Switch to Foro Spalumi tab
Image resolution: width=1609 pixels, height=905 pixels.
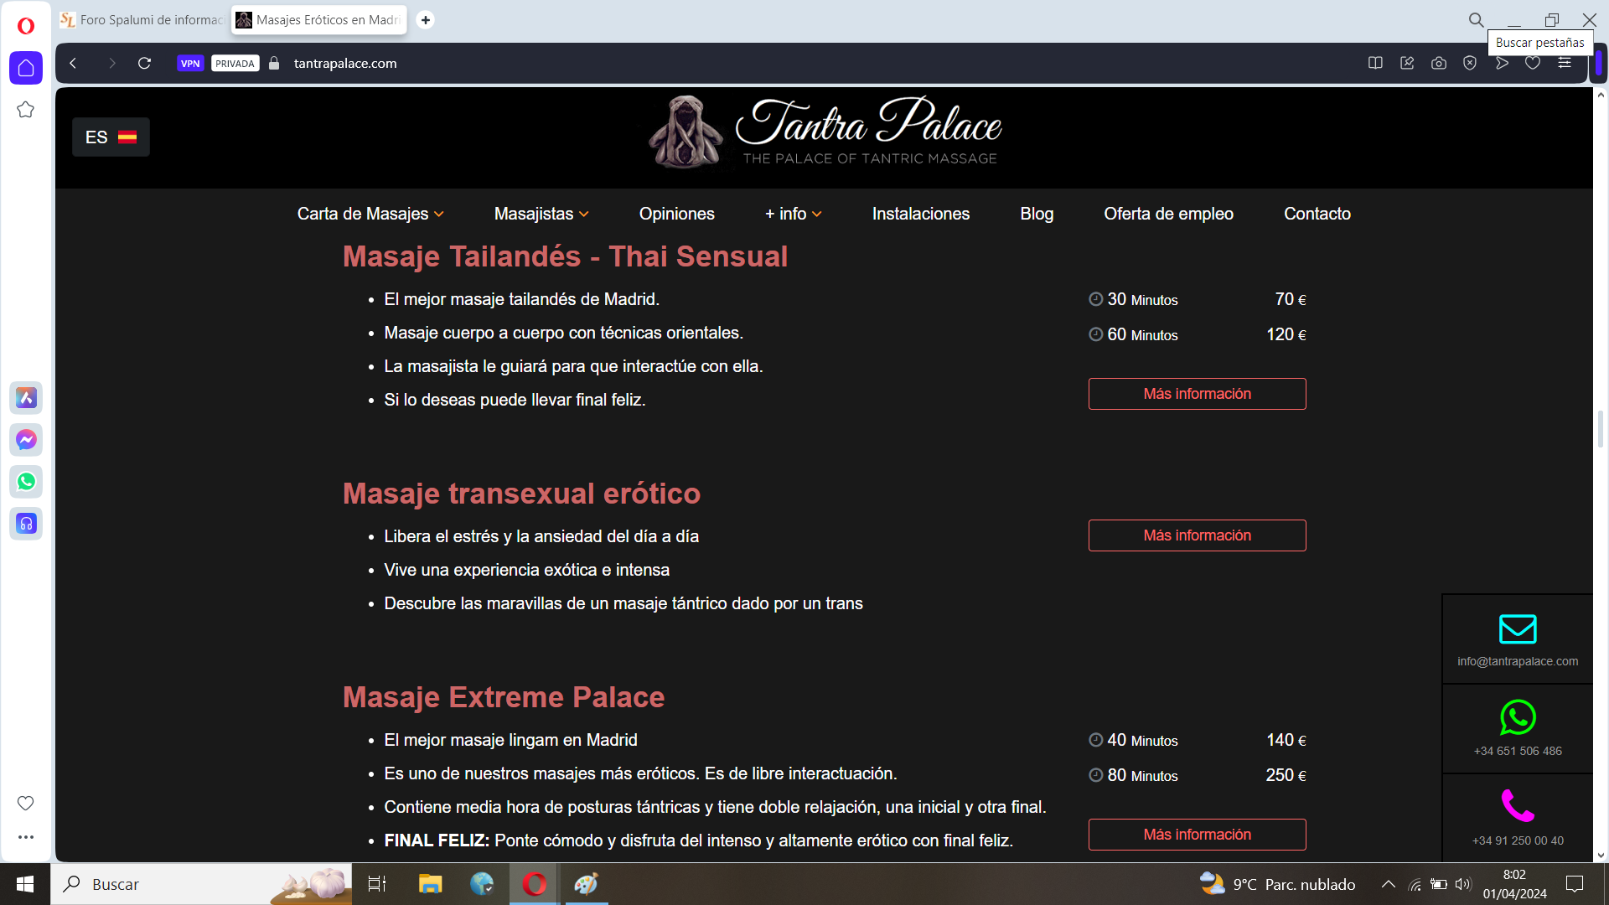pos(143,19)
